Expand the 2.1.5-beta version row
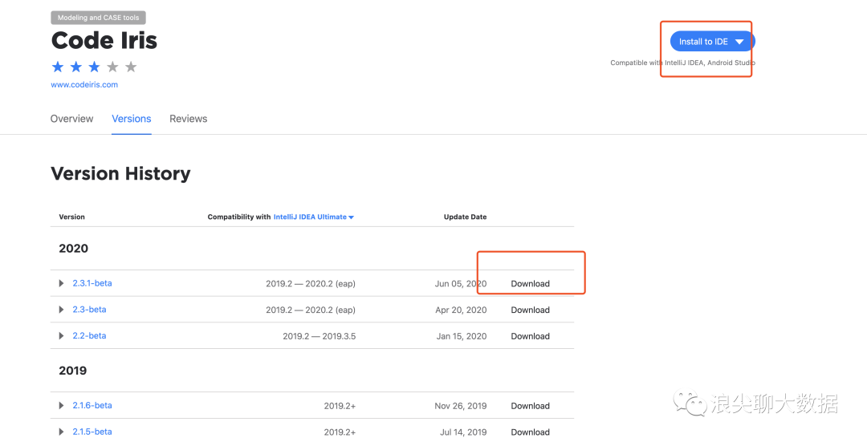 (61, 432)
